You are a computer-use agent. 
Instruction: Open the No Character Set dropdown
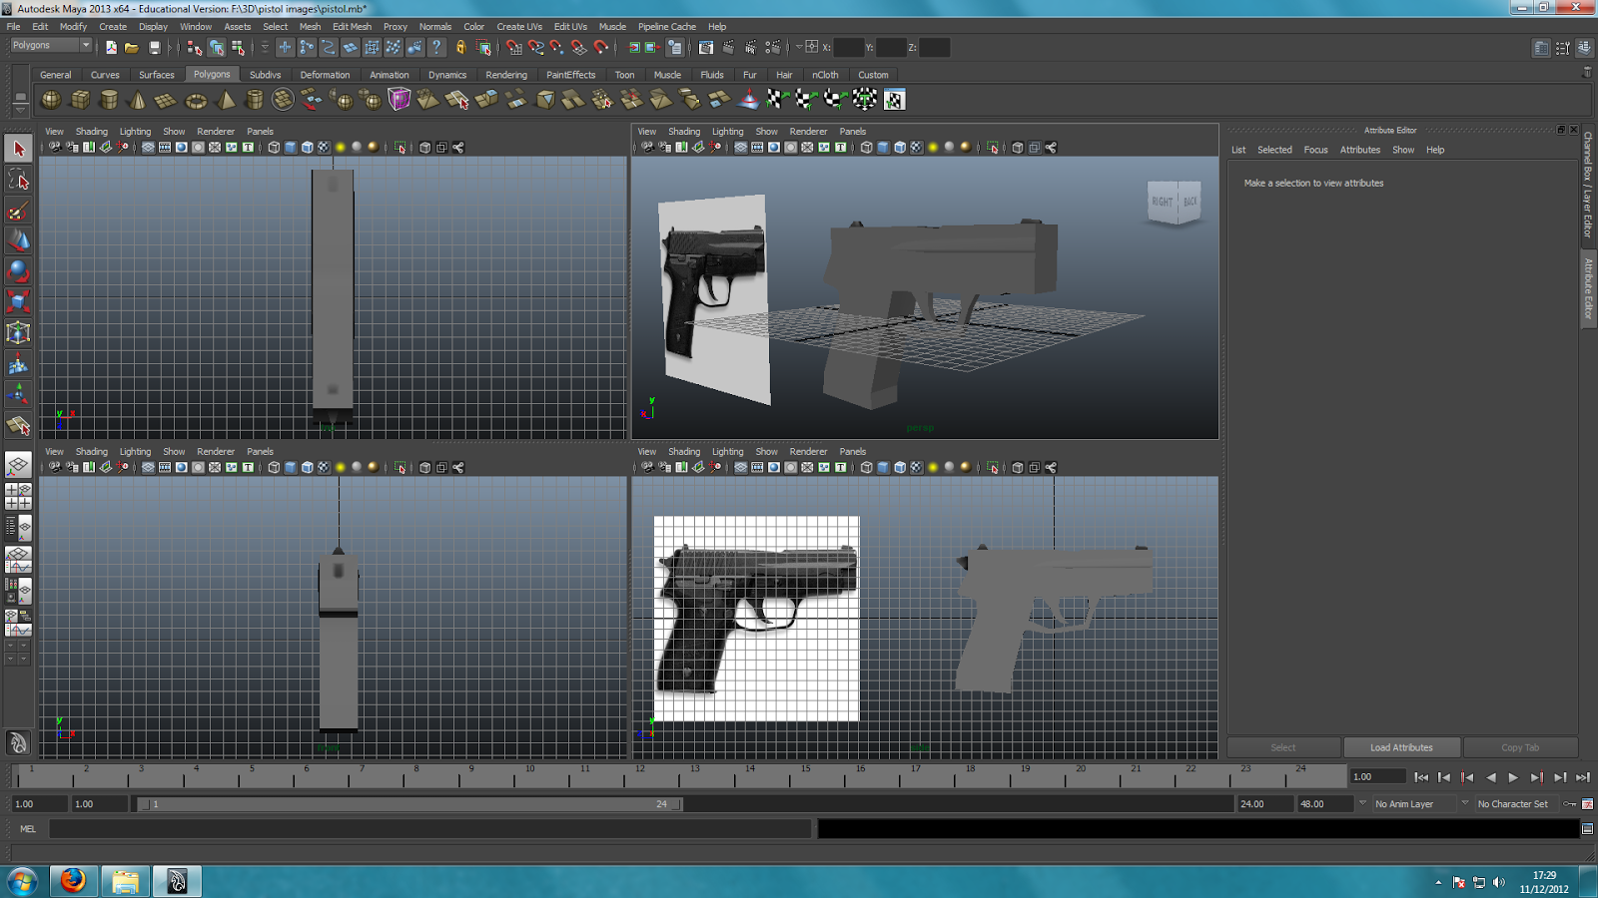pos(1511,803)
